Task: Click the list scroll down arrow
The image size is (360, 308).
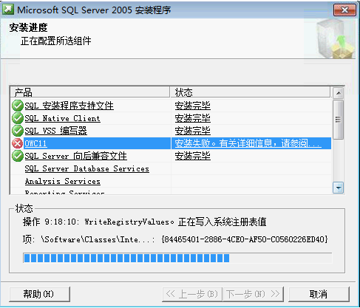Action: tap(339, 188)
